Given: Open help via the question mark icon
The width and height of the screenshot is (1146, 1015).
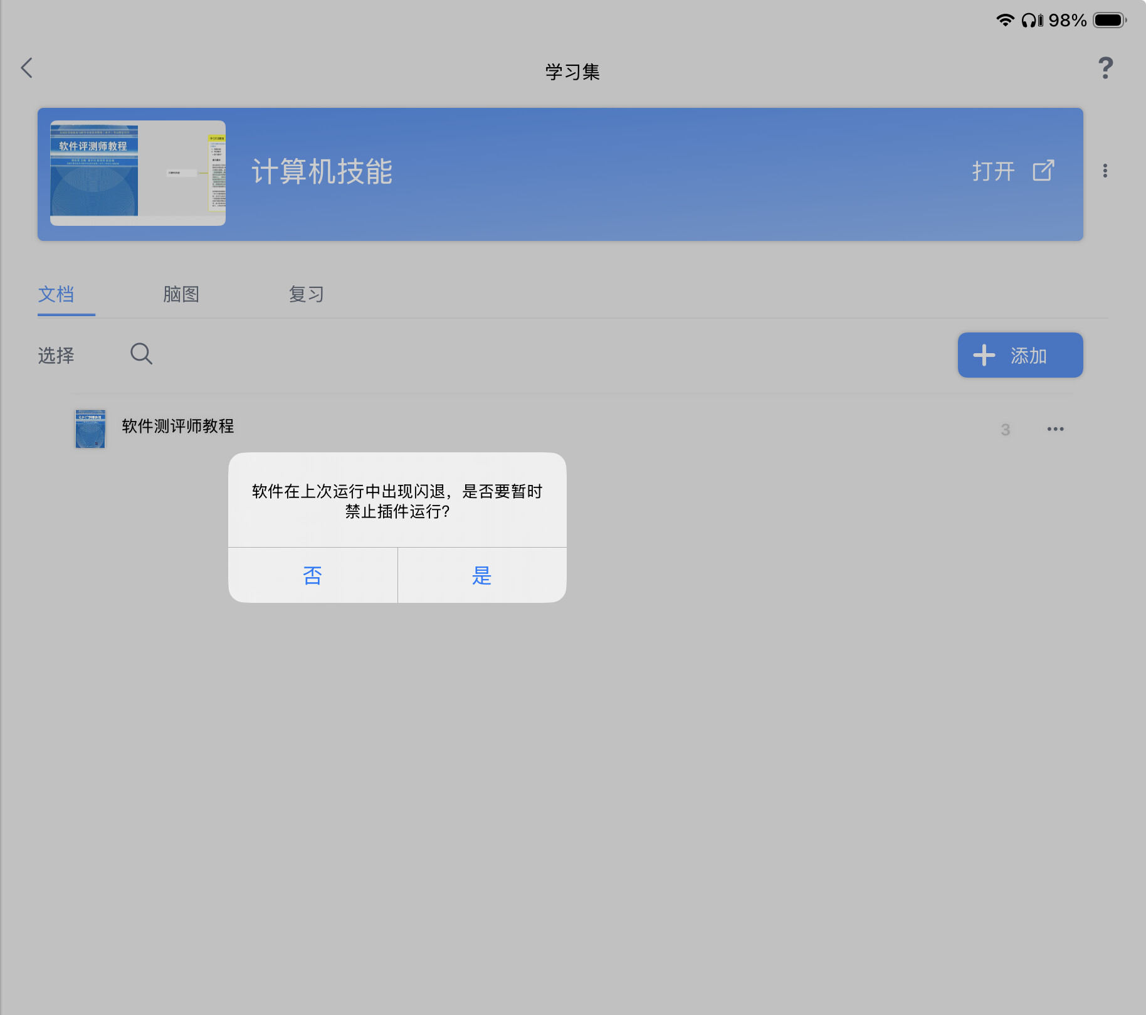Looking at the screenshot, I should point(1105,68).
